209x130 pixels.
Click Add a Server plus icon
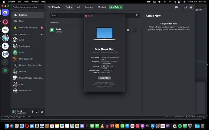(5, 62)
